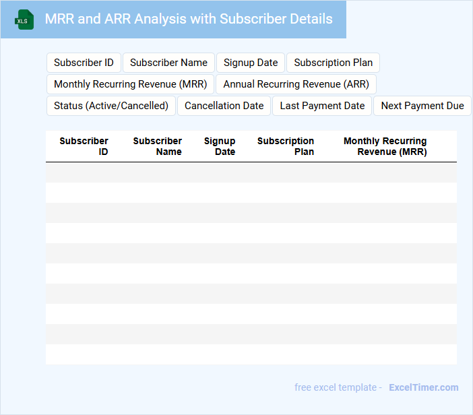Choose the Next Payment Due tag

click(x=422, y=106)
